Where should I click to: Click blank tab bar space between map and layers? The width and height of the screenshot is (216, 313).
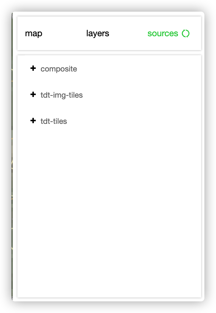[x=64, y=34]
